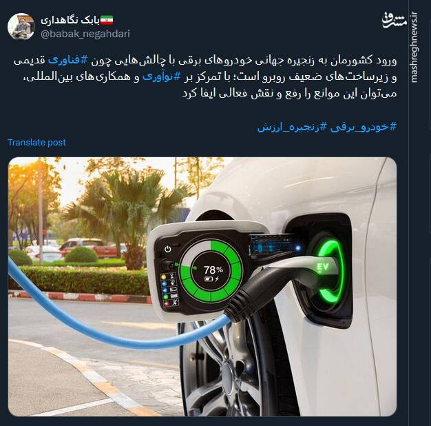The height and width of the screenshot is (426, 431).
Task: Open Babak Negahdari's profile avatar
Action: click(21, 26)
